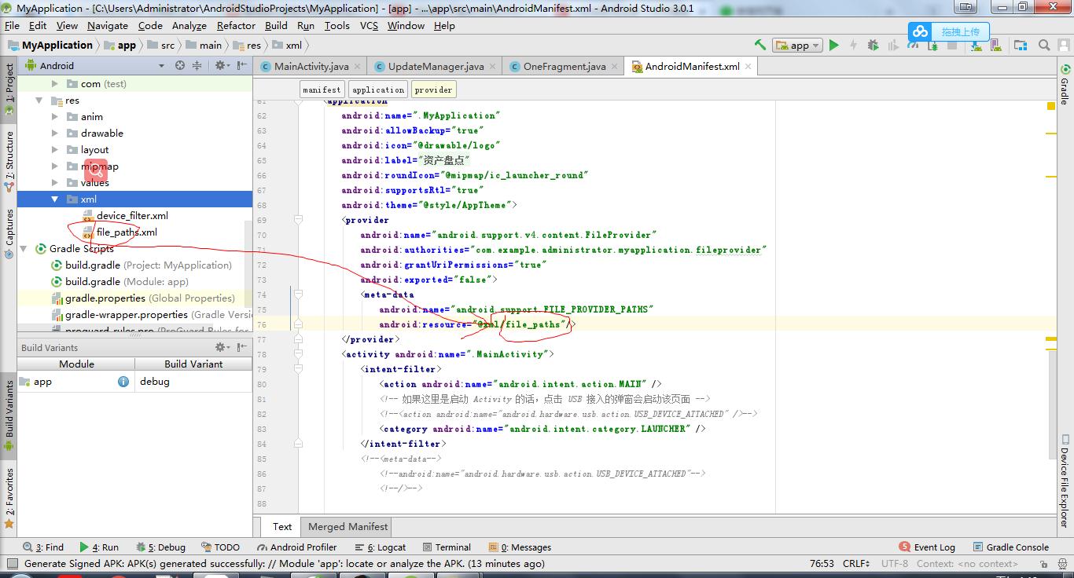Close the AndroidManifest.xml tab
1074x578 pixels.
pos(748,67)
